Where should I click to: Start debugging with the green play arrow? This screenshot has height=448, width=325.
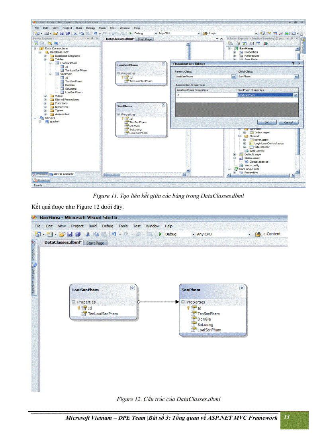130,33
